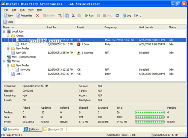
Task: Open the View menu
Action: pyautogui.click(x=31, y=10)
